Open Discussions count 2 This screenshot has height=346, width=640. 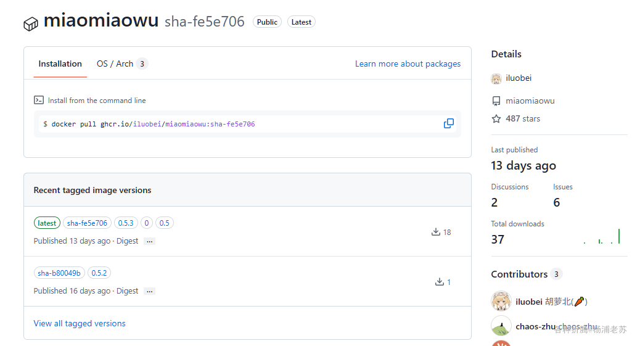494,202
